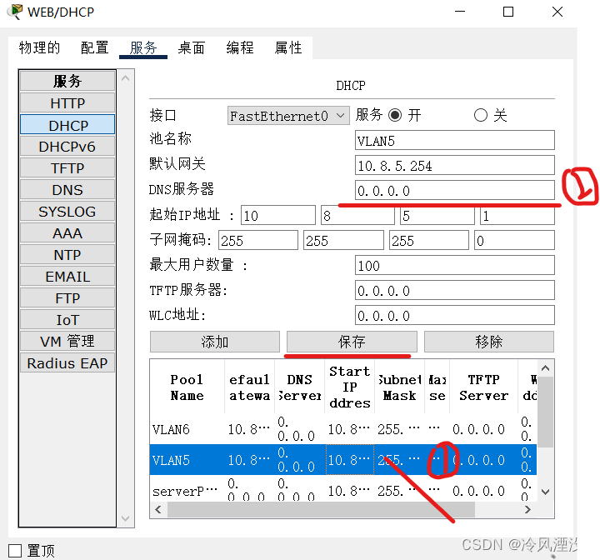Edit second octet of start IP

point(357,216)
